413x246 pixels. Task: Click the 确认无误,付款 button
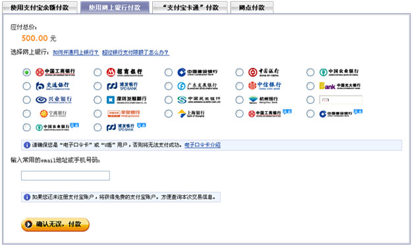pos(55,224)
